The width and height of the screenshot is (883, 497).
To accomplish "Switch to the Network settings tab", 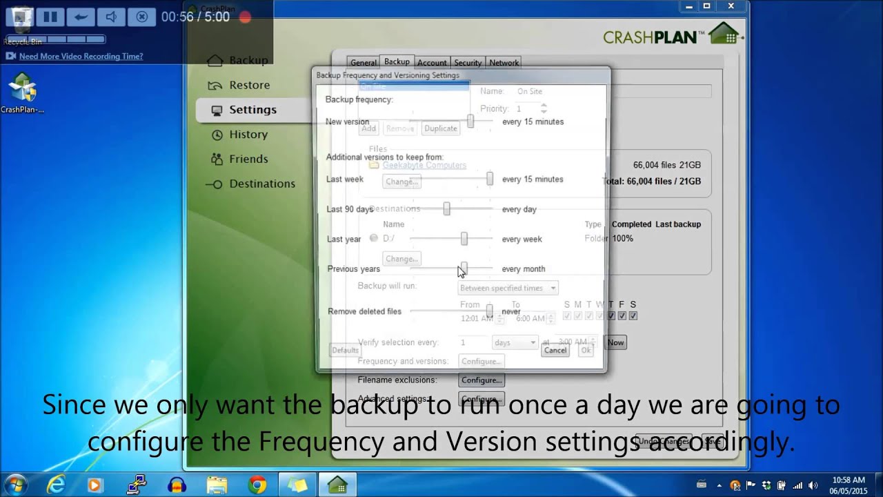I will tap(504, 63).
